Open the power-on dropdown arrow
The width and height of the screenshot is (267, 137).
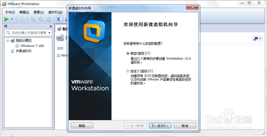click(12, 19)
